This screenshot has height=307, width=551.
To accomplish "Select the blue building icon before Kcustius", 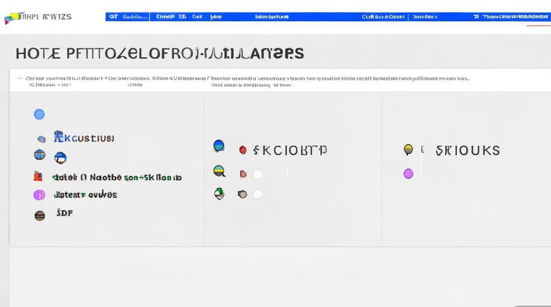I will tap(59, 137).
